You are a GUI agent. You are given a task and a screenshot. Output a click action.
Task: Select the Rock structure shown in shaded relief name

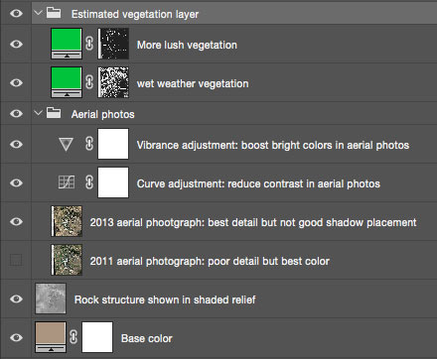(165, 299)
